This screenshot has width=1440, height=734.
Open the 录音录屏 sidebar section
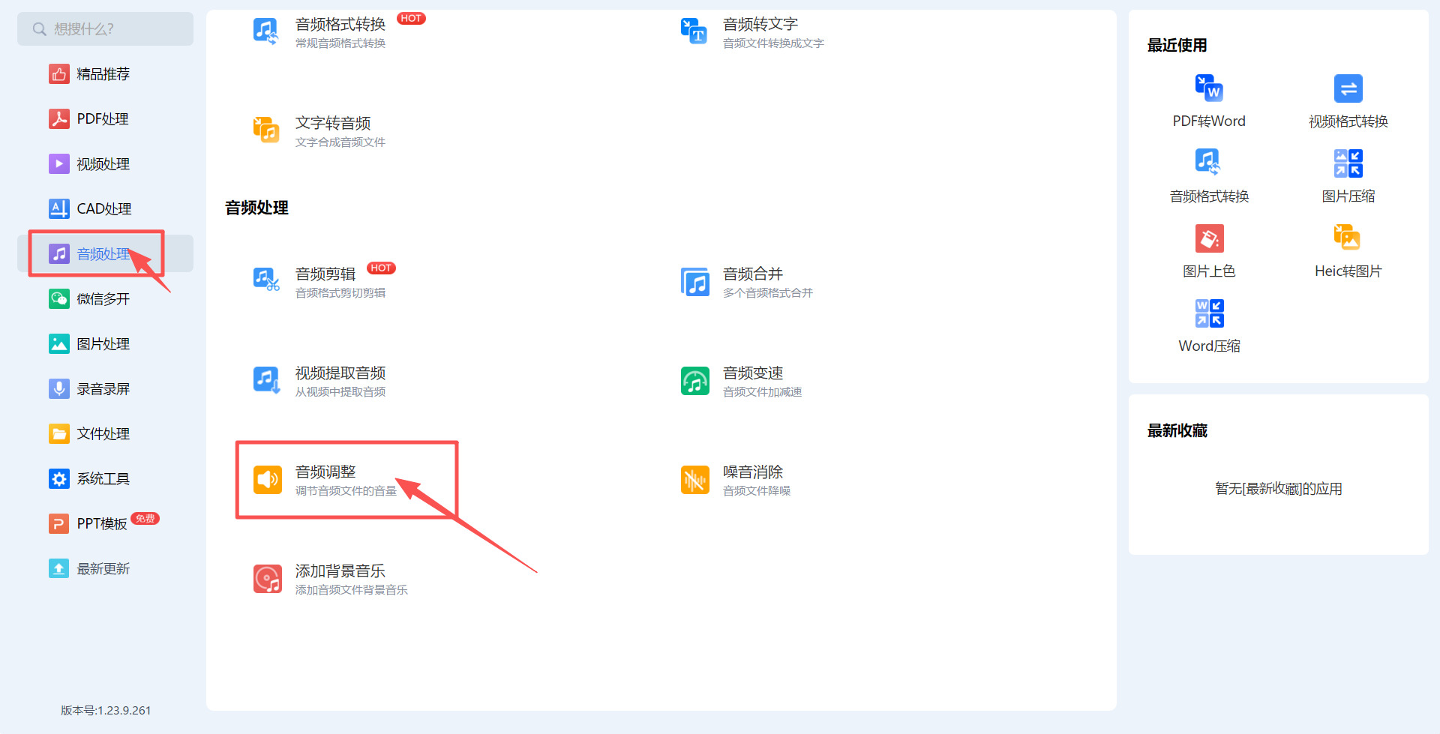point(102,388)
